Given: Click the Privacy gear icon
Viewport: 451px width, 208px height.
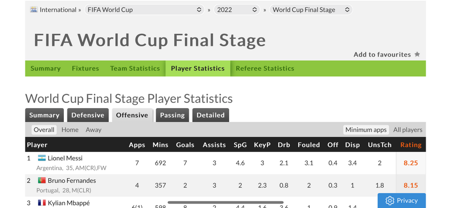Looking at the screenshot, I should click(390, 201).
